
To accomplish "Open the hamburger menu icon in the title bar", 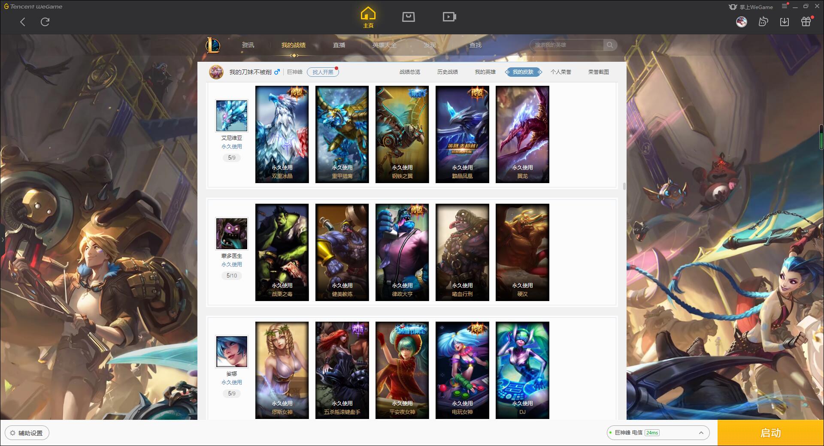I will point(785,6).
